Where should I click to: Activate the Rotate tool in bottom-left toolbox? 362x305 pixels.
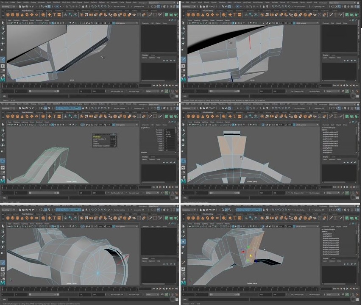coord(3,247)
